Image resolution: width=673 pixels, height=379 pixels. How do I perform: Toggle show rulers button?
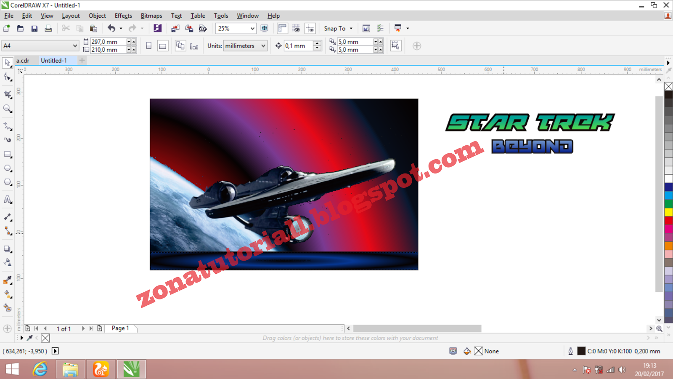pyautogui.click(x=282, y=28)
